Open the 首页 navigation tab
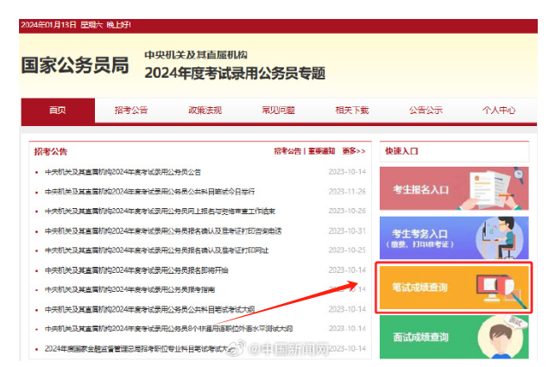The height and width of the screenshot is (367, 555). click(x=58, y=111)
